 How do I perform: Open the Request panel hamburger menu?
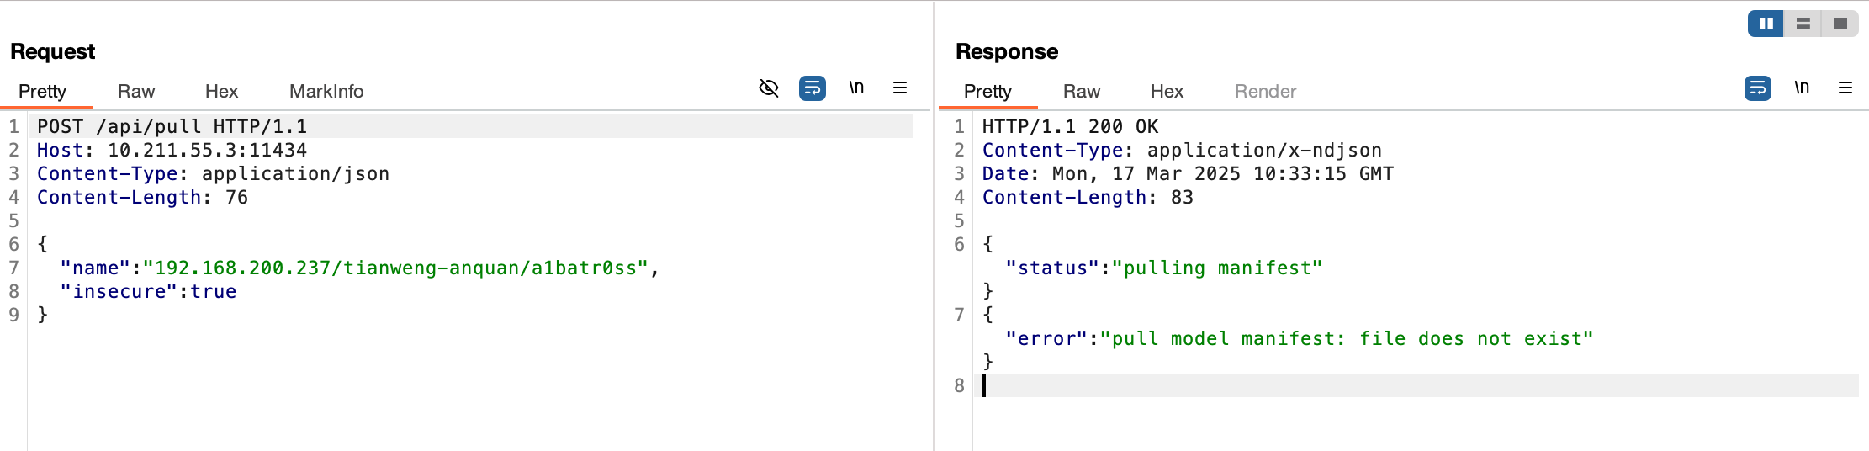coord(900,88)
